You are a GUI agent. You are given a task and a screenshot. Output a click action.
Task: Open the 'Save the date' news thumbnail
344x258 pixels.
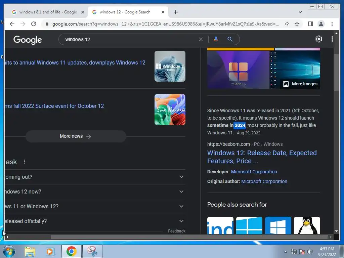pyautogui.click(x=170, y=110)
